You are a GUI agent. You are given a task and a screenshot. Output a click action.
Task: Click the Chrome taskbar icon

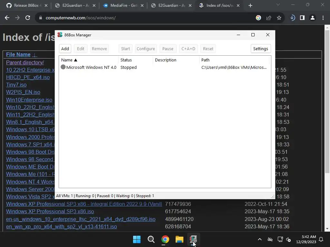click(x=165, y=239)
